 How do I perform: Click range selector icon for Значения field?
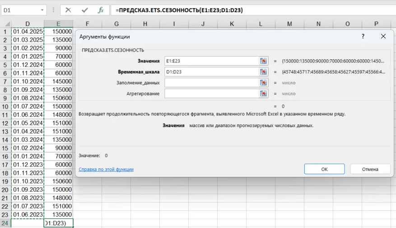tap(264, 61)
